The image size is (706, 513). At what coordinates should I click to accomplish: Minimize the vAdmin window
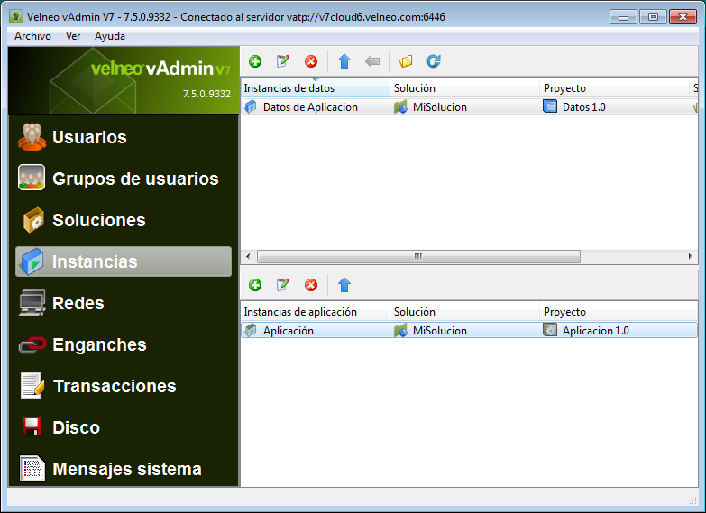pyautogui.click(x=624, y=17)
